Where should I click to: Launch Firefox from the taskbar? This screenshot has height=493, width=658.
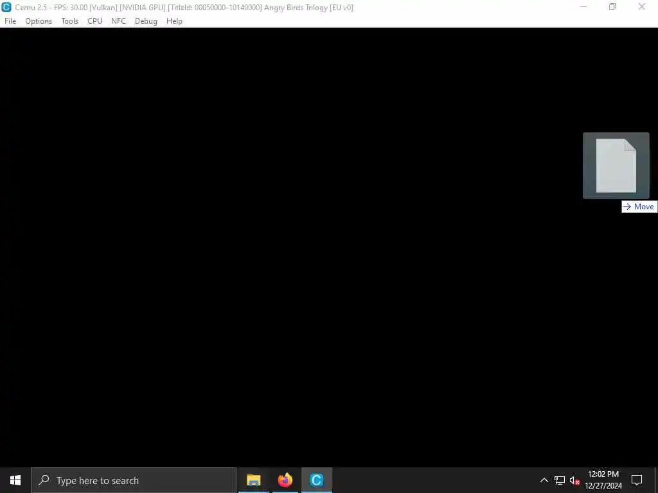pos(285,480)
